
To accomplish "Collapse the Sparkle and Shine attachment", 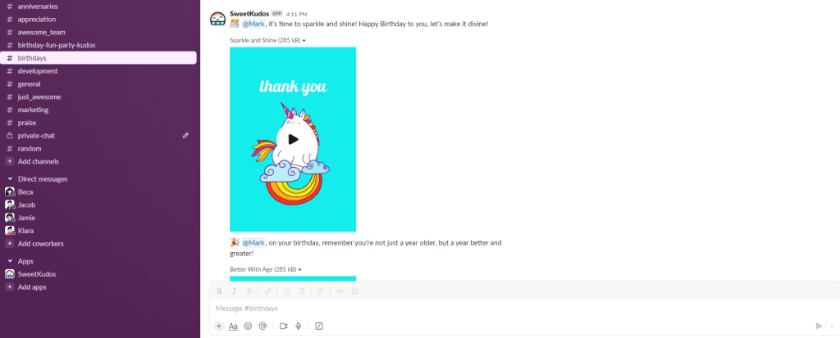I will tap(304, 41).
